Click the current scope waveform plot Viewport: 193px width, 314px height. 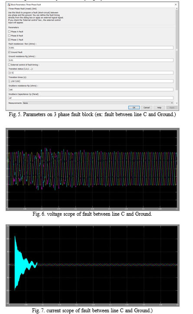(x=93, y=265)
